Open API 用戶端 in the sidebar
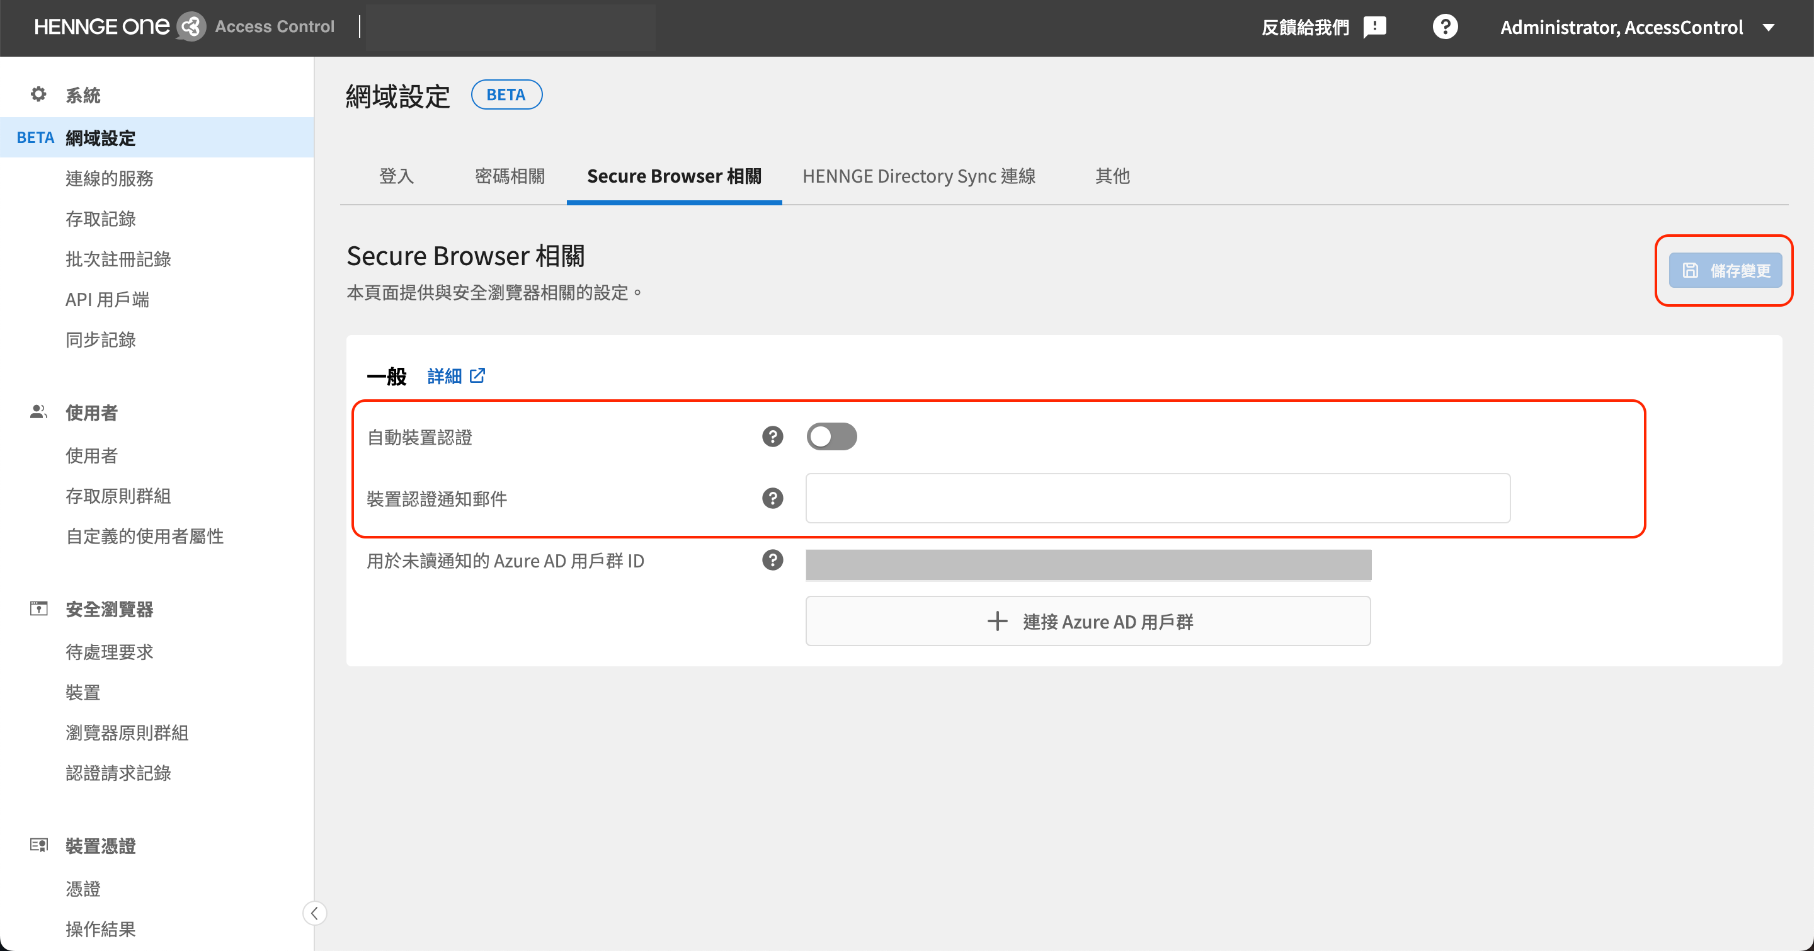Screen dimensions: 1814x951 107,299
